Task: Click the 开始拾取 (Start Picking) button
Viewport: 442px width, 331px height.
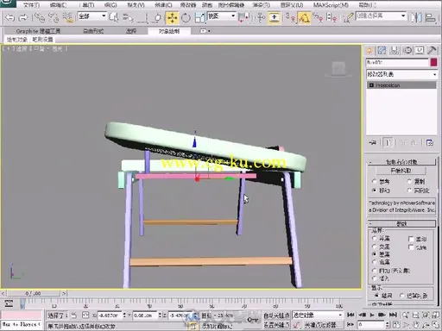Action: (401, 171)
